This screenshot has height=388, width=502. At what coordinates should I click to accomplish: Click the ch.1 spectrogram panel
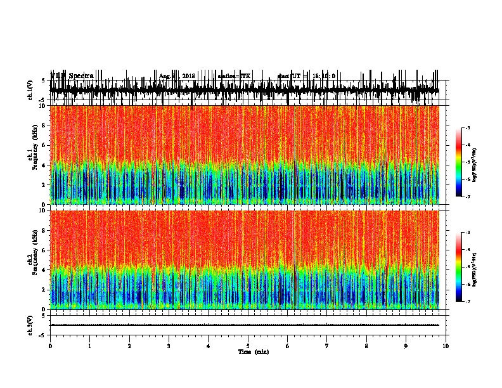coord(245,155)
